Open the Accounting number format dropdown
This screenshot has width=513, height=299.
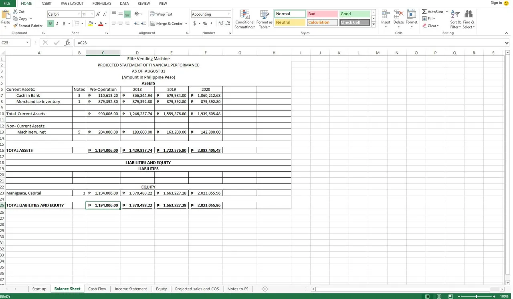point(229,14)
